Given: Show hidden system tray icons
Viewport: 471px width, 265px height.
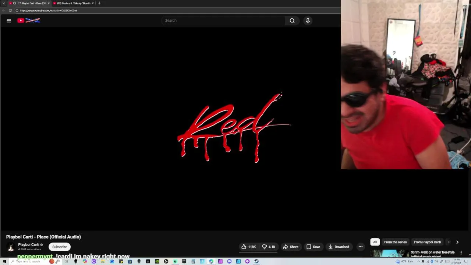Looking at the screenshot, I should click(x=419, y=261).
